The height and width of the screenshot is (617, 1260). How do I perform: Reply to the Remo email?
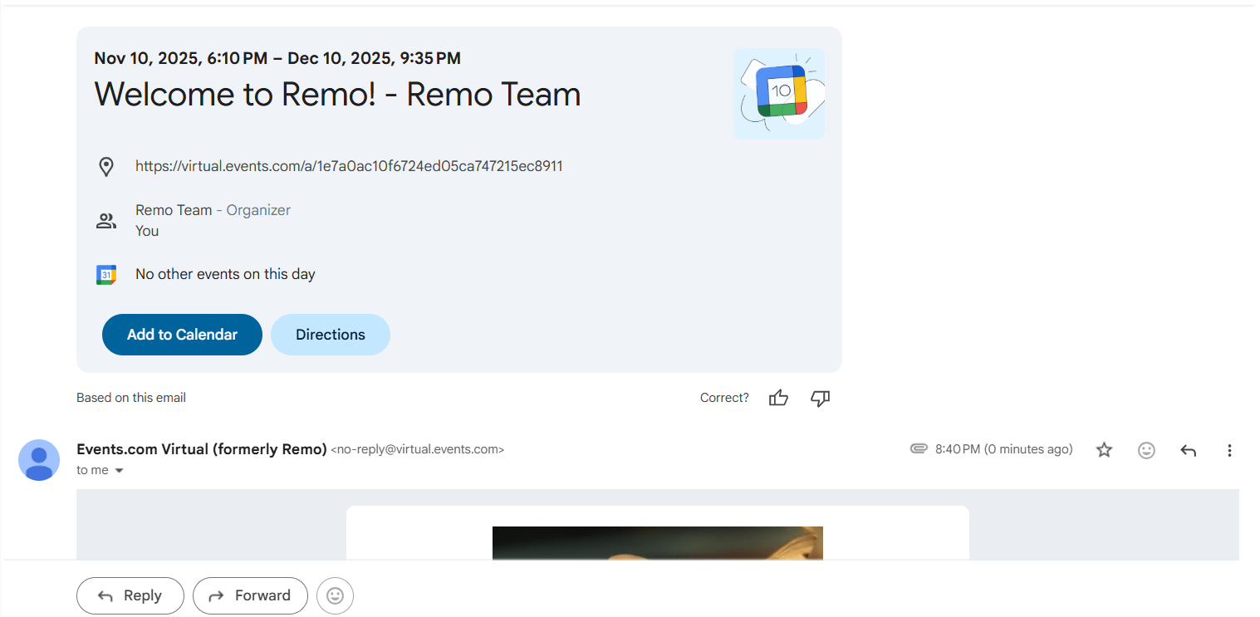[x=130, y=595]
